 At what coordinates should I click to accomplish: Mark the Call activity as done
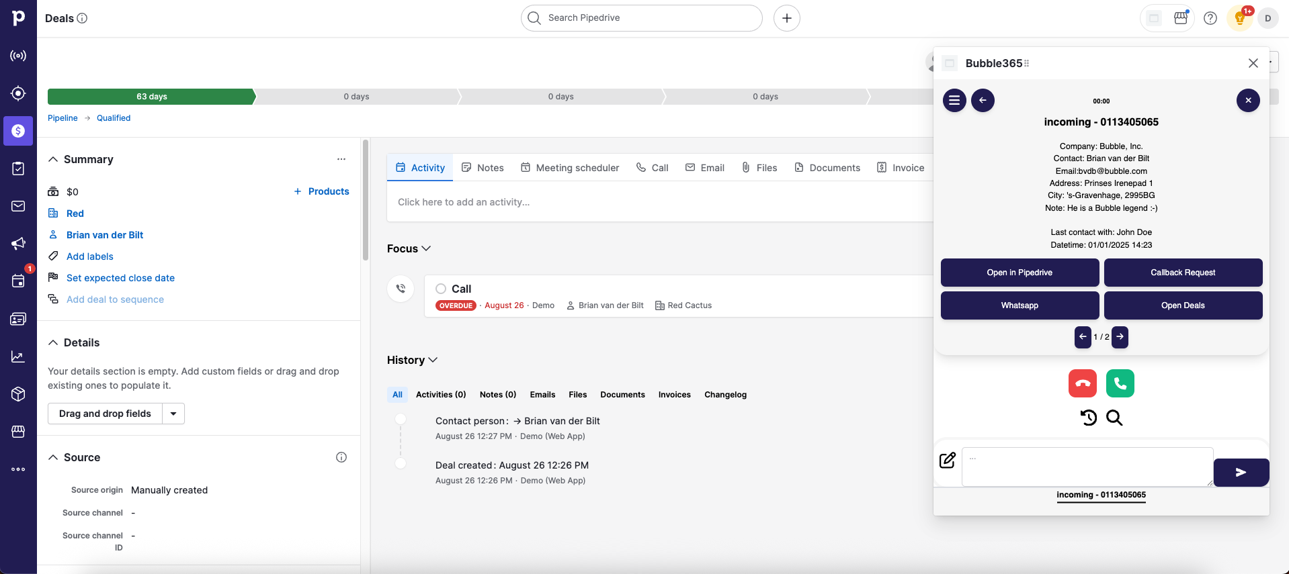(441, 289)
